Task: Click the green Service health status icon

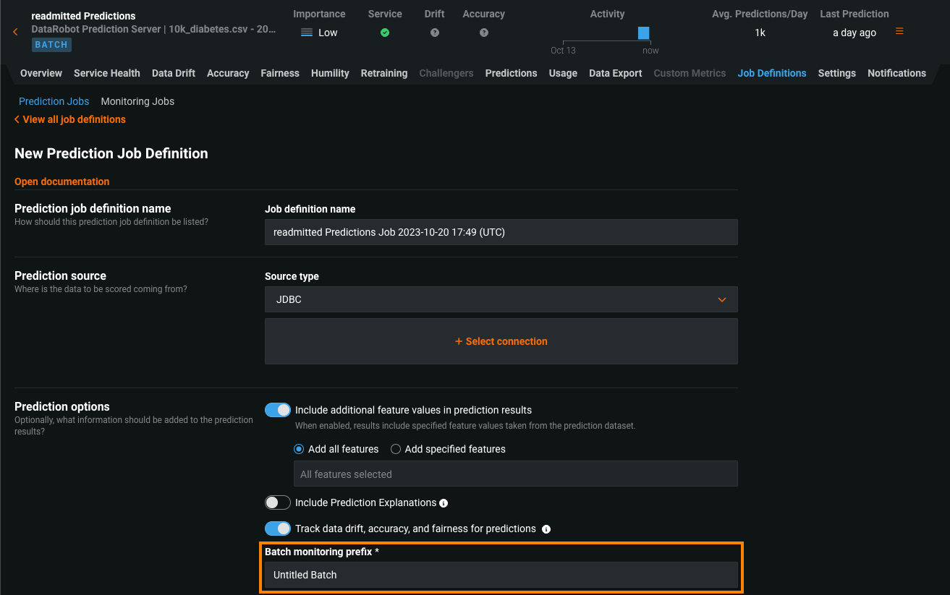Action: tap(385, 33)
